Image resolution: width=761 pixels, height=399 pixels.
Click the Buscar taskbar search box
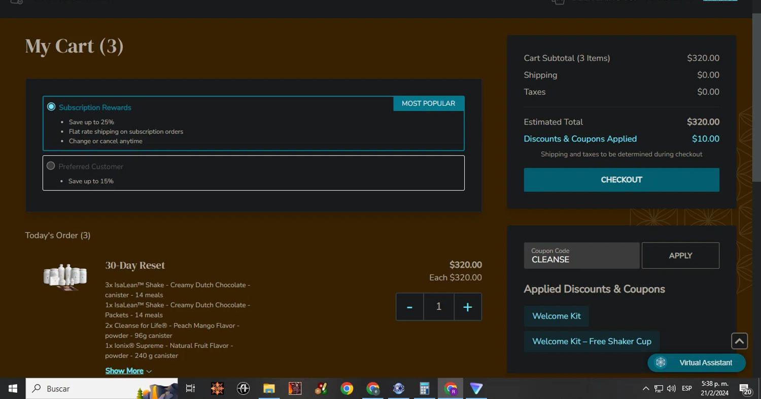point(101,388)
